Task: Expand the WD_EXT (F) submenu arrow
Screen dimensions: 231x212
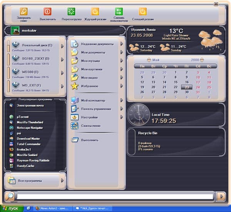Action: click(62, 86)
